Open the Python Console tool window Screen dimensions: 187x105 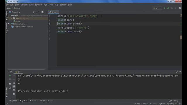click(47, 101)
